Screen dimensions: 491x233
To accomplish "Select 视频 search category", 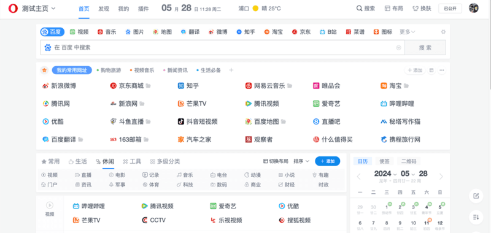I will pos(79,32).
